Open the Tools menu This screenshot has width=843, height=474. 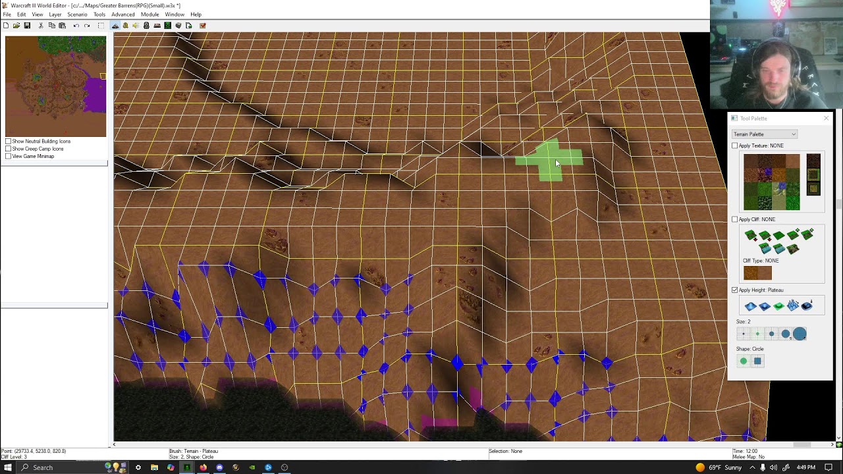tap(99, 14)
